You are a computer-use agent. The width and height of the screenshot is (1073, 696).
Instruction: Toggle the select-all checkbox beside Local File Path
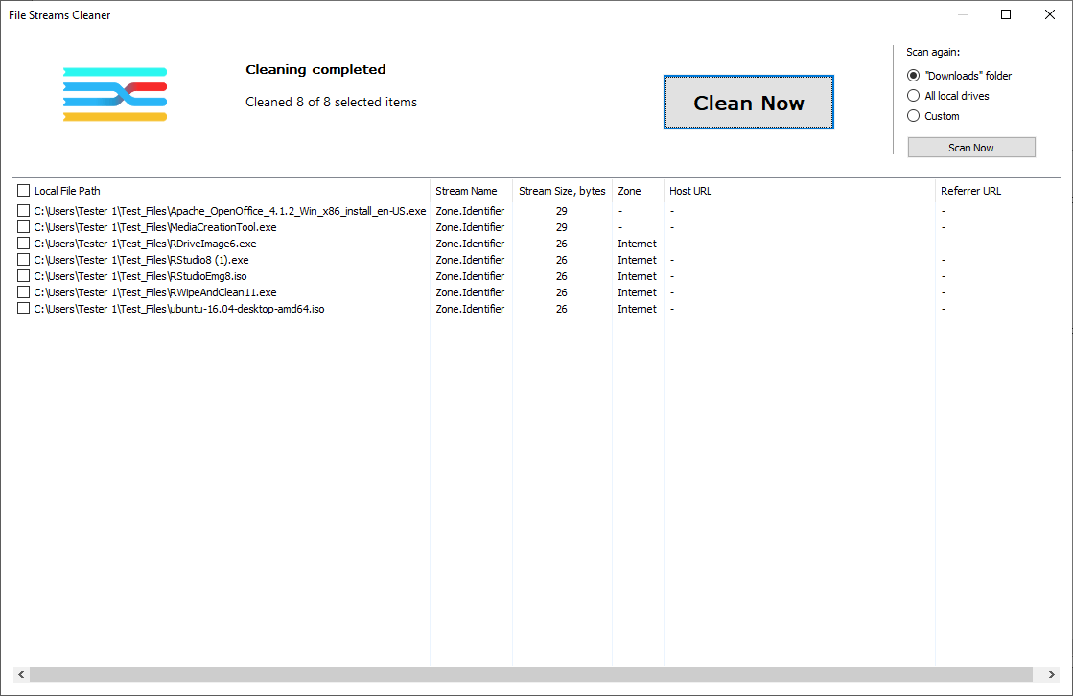23,190
